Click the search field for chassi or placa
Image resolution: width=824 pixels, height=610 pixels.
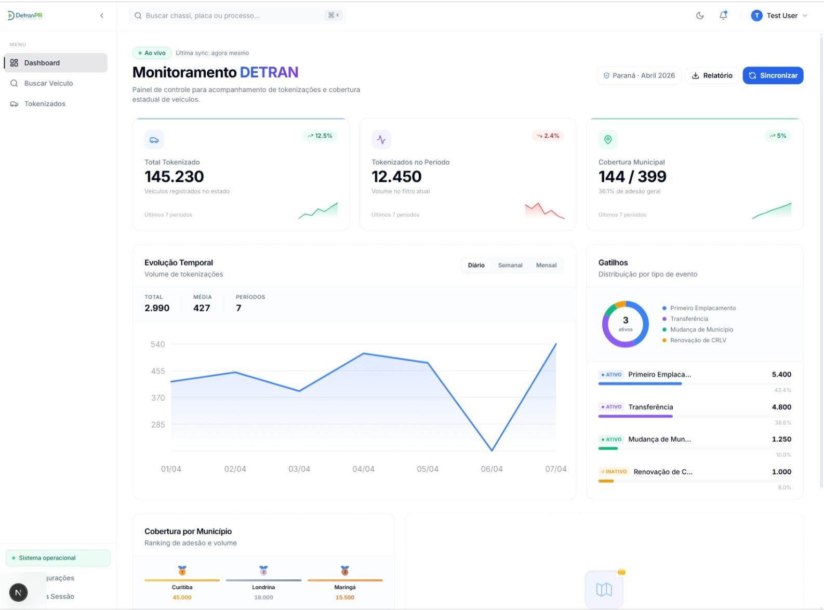pyautogui.click(x=237, y=16)
